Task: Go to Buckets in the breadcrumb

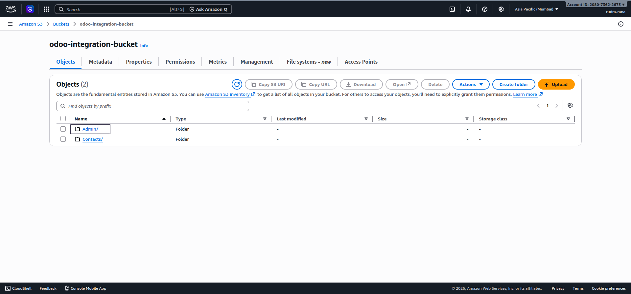Action: tap(61, 24)
